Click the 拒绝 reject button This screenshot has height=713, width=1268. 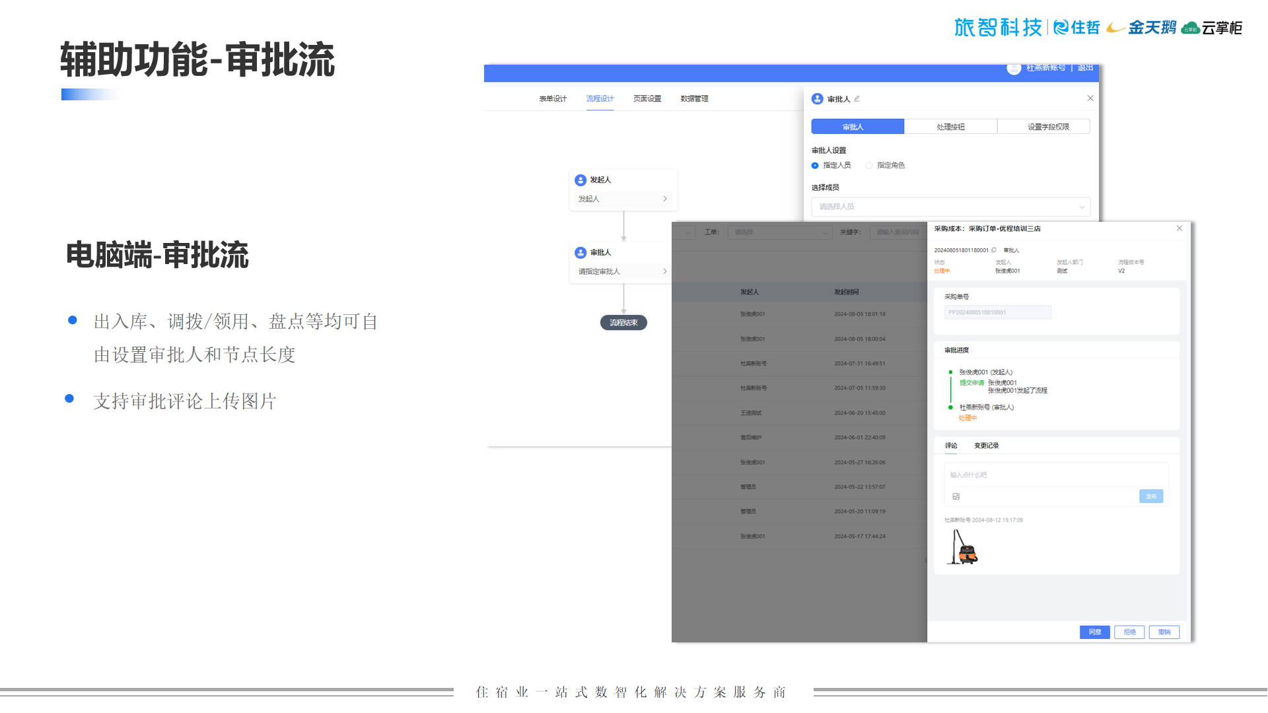(1129, 632)
